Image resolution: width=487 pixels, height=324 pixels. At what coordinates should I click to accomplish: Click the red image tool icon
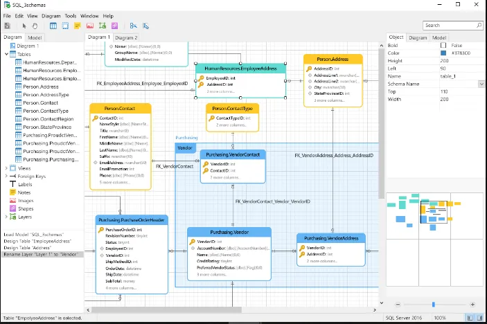click(x=90, y=26)
